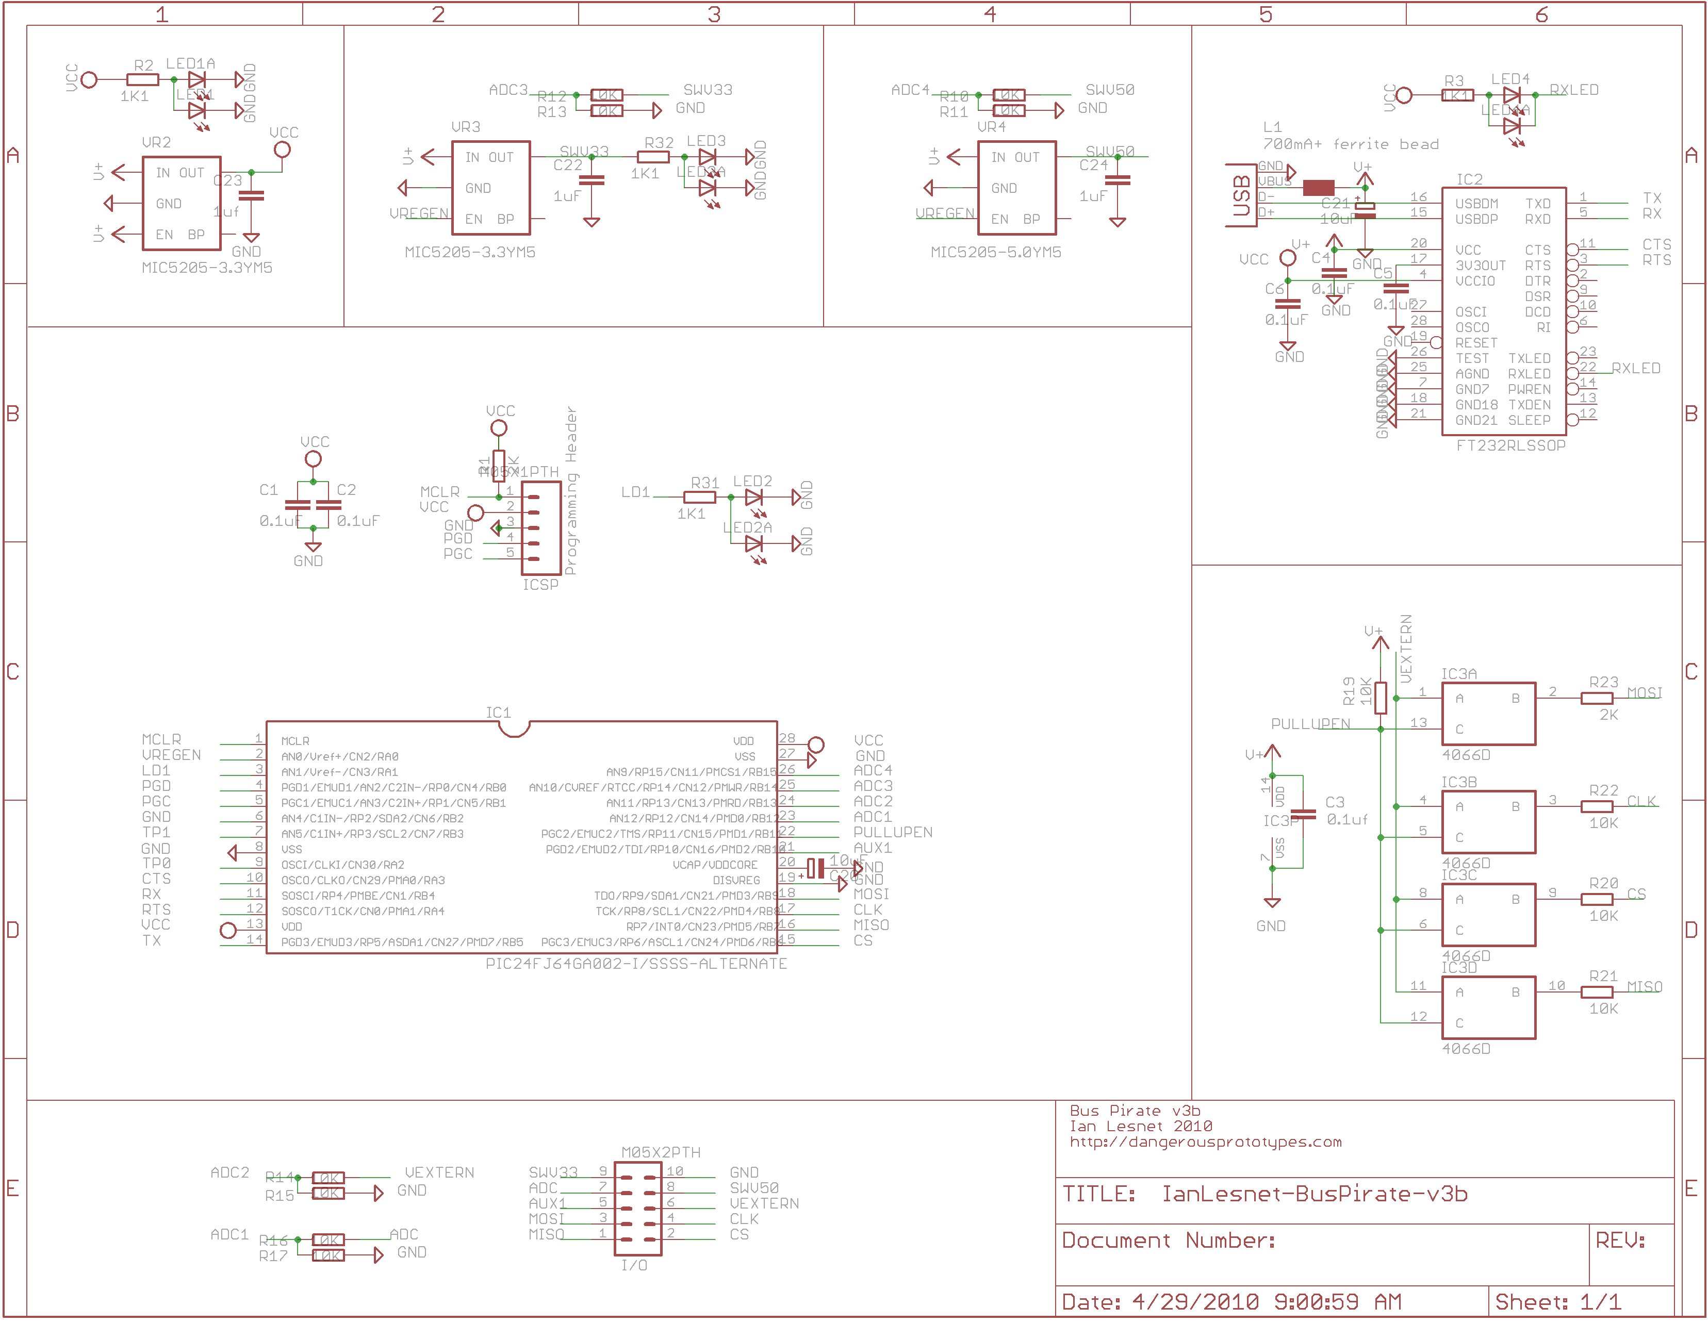1708x1323 pixels.
Task: Click the 'PIC24FJ64GA002-I/SSSS-ALTERNATE' part label
Action: [636, 963]
